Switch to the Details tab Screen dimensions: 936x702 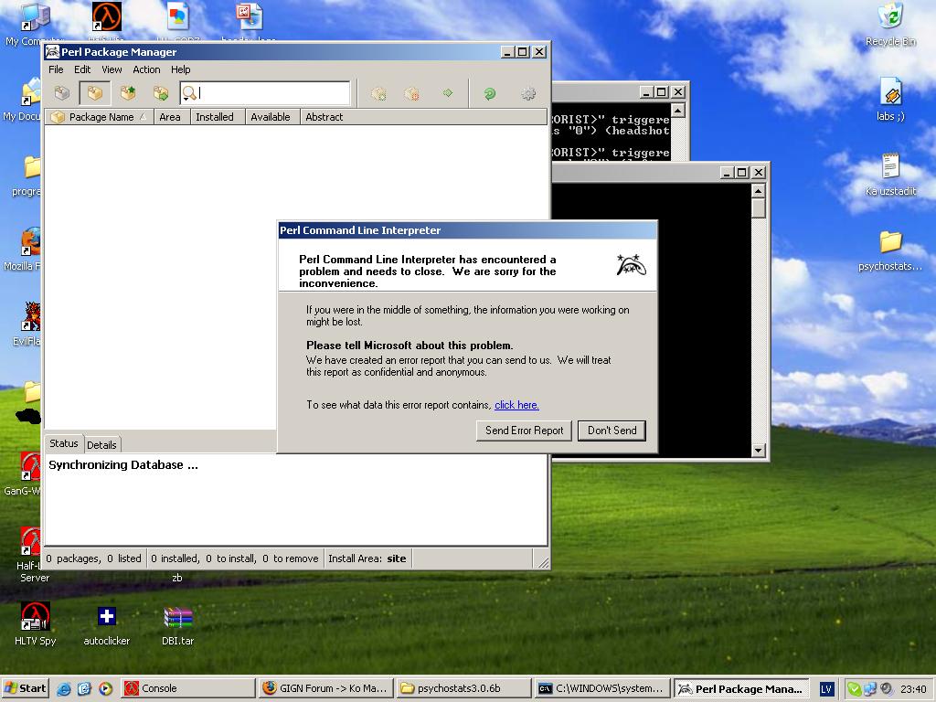tap(102, 445)
